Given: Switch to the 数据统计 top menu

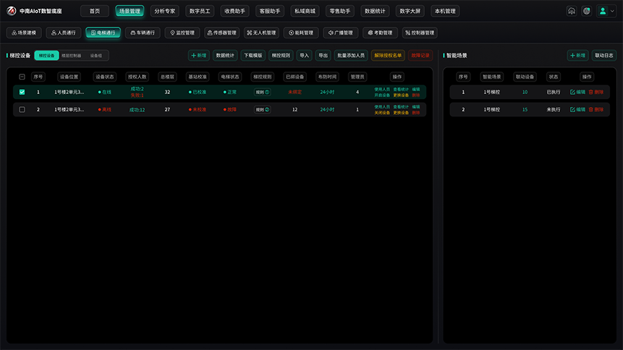Looking at the screenshot, I should (375, 11).
